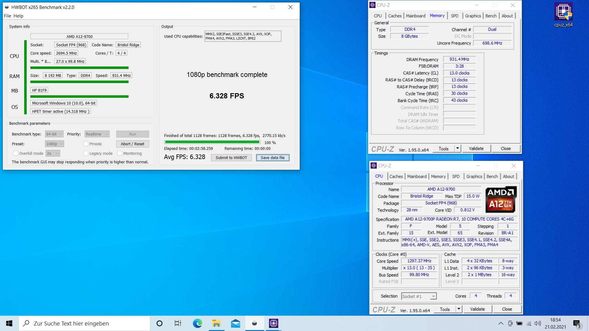589x331 pixels.
Task: Open the taskbar clock and date
Action: (555, 323)
